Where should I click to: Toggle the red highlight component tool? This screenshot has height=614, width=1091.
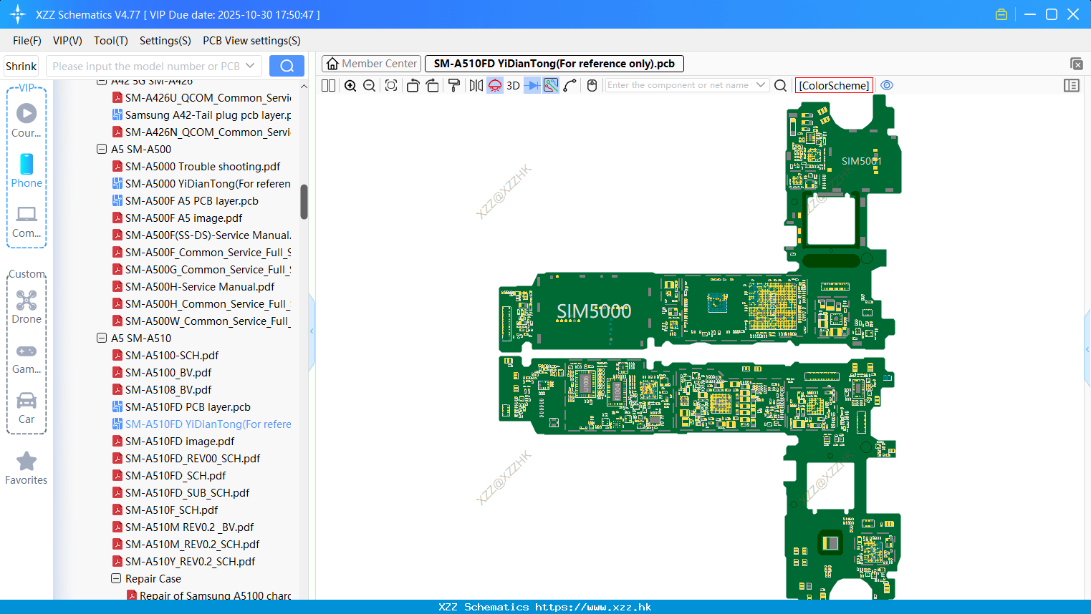pyautogui.click(x=495, y=85)
